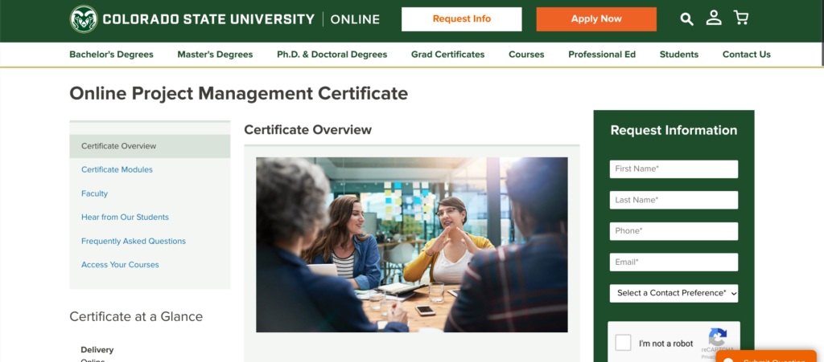The height and width of the screenshot is (362, 824).
Task: Click the Request Info button
Action: [461, 19]
